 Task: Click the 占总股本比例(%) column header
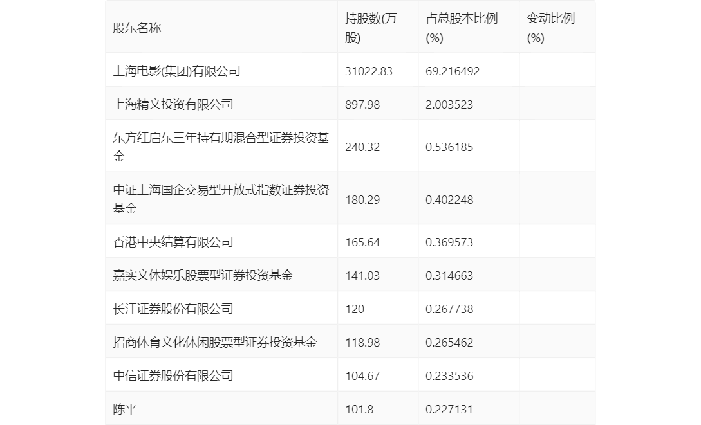point(462,28)
